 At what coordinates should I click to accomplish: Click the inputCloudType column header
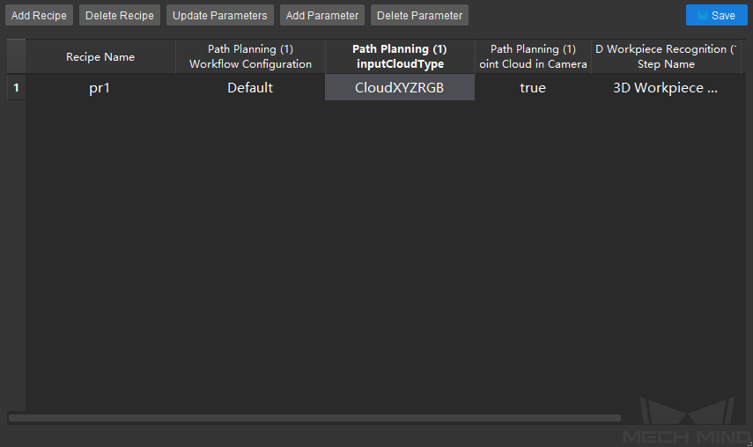point(400,56)
